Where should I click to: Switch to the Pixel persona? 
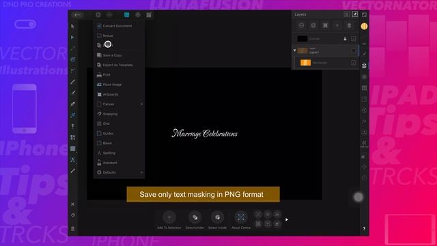(x=138, y=15)
